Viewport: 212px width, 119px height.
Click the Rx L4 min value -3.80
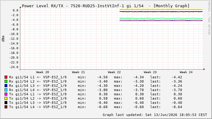pos(102,90)
